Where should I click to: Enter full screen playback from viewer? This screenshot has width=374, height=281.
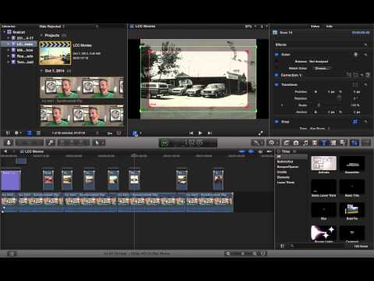tap(260, 133)
